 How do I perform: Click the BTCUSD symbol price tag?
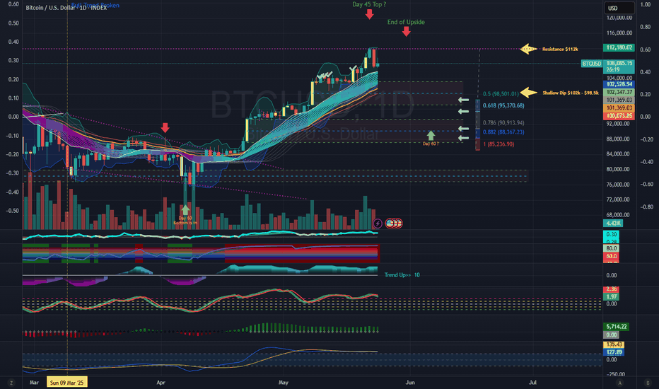click(x=591, y=64)
